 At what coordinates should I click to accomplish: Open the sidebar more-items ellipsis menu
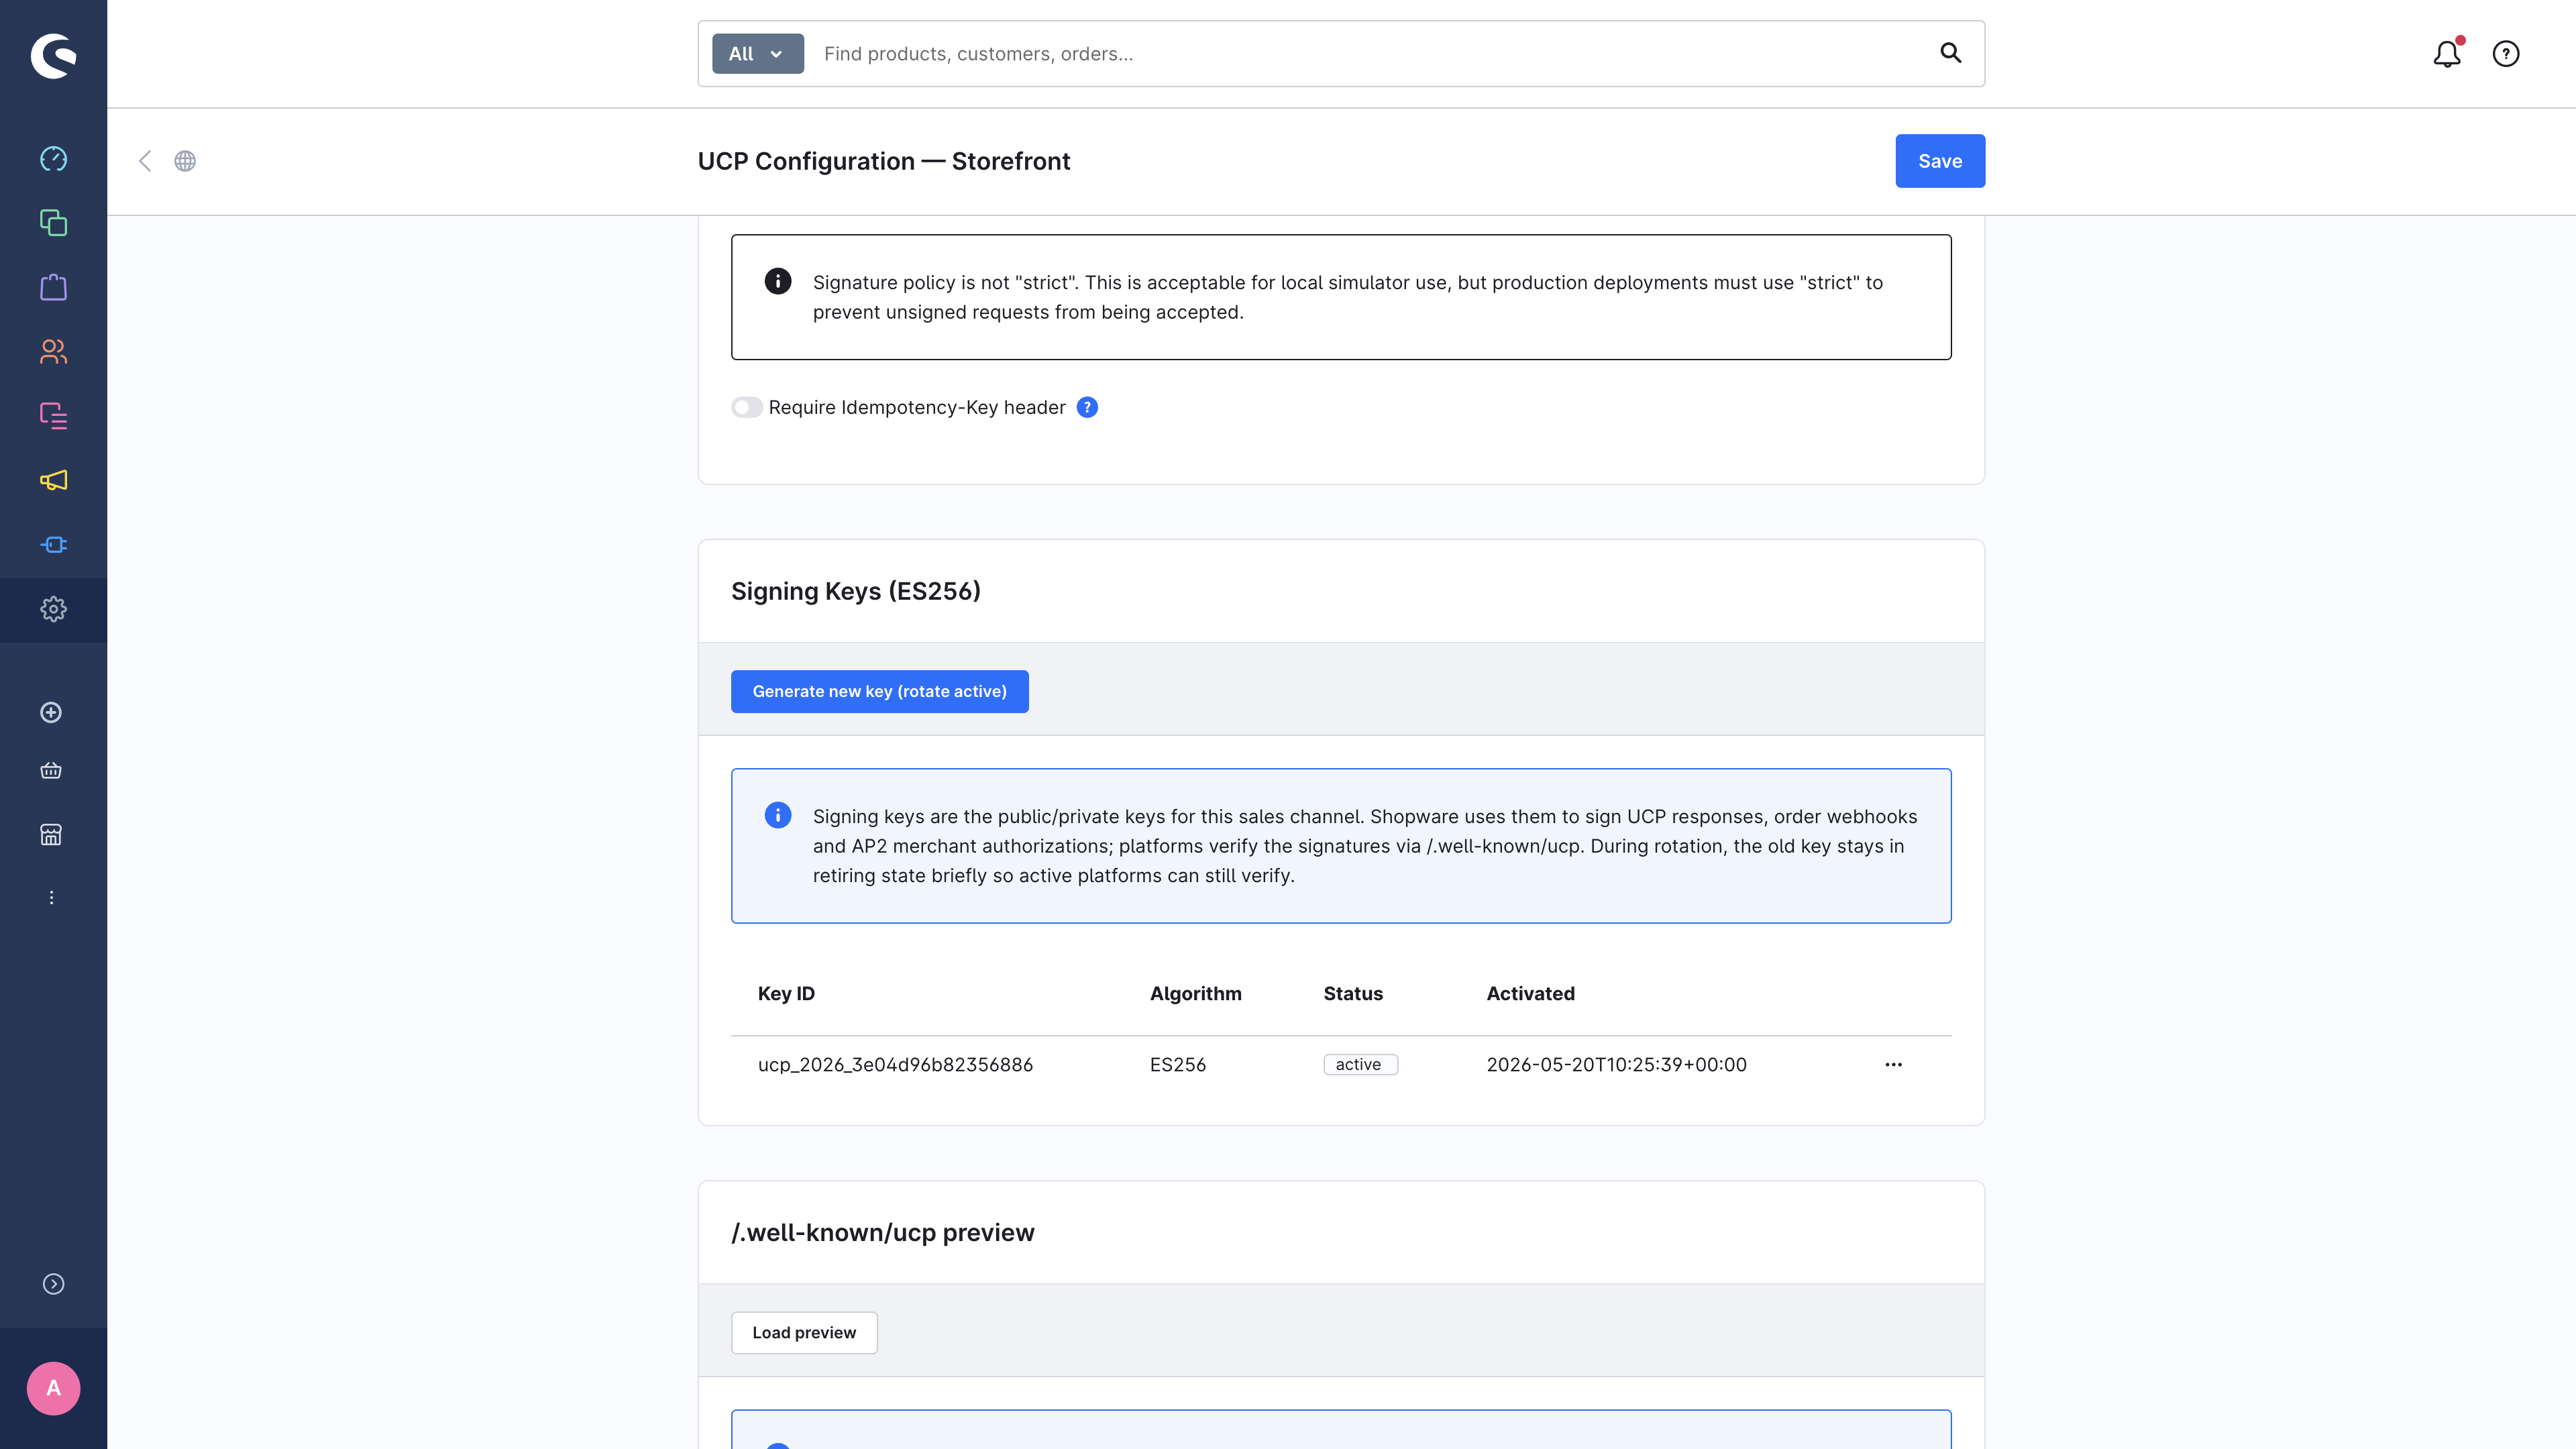click(x=51, y=898)
